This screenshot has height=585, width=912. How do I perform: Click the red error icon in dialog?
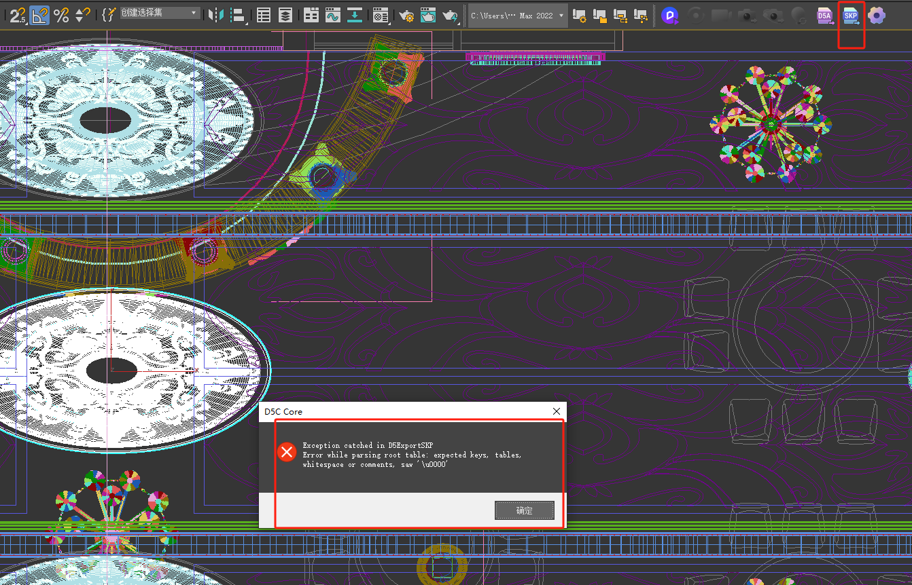point(287,451)
